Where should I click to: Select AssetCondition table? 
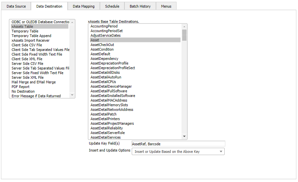(135, 50)
